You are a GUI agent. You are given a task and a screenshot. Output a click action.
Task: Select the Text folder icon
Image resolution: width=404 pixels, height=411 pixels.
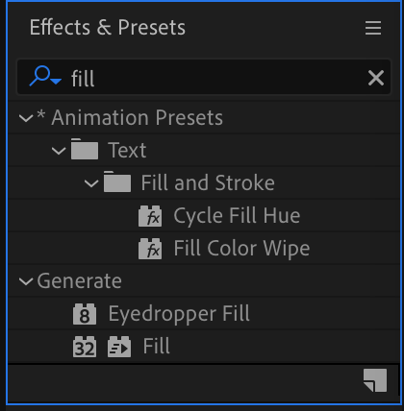coord(85,149)
